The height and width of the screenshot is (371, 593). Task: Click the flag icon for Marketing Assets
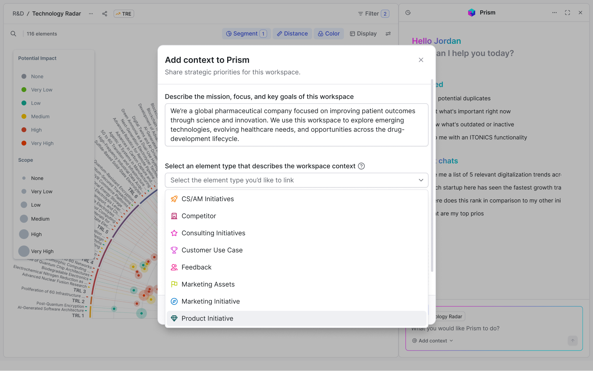174,284
